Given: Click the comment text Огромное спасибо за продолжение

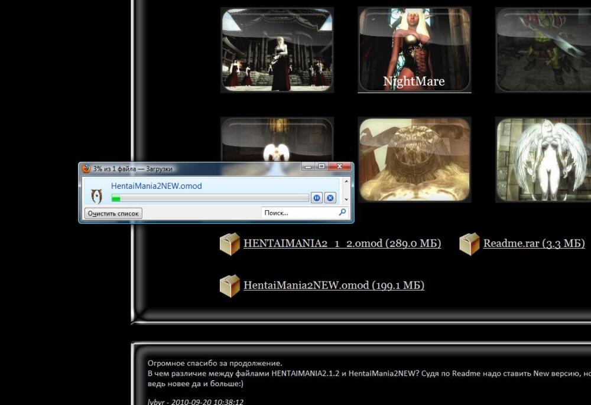Looking at the screenshot, I should click(x=215, y=363).
